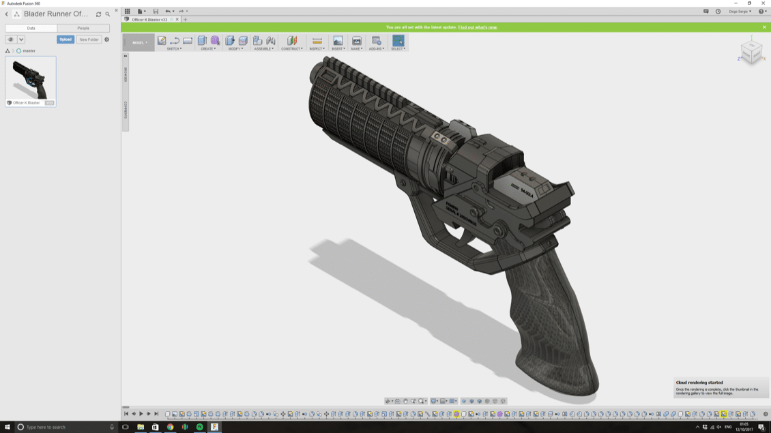Activate the Select tool in the toolbar
The width and height of the screenshot is (771, 433).
pyautogui.click(x=398, y=41)
